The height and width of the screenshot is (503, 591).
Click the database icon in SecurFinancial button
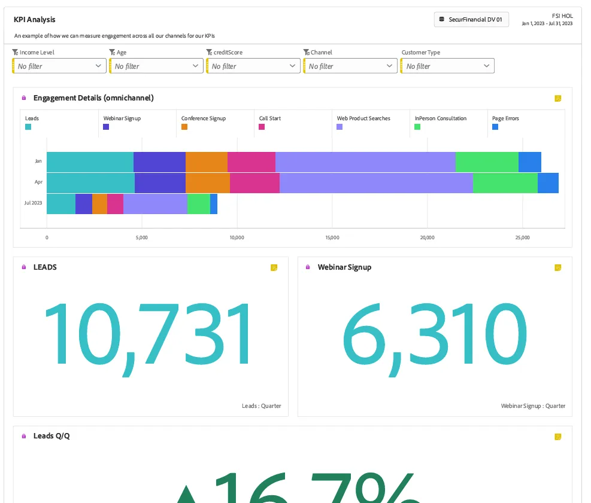(x=442, y=19)
